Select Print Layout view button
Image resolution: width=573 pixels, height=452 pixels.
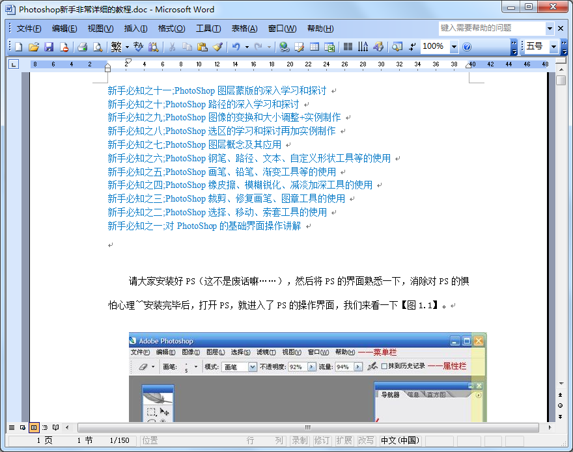pyautogui.click(x=34, y=427)
